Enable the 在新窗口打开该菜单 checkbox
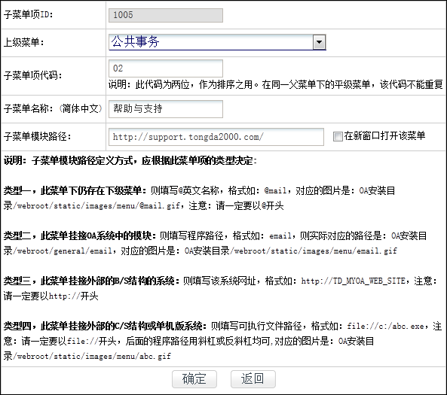The width and height of the screenshot is (447, 395). [x=338, y=136]
